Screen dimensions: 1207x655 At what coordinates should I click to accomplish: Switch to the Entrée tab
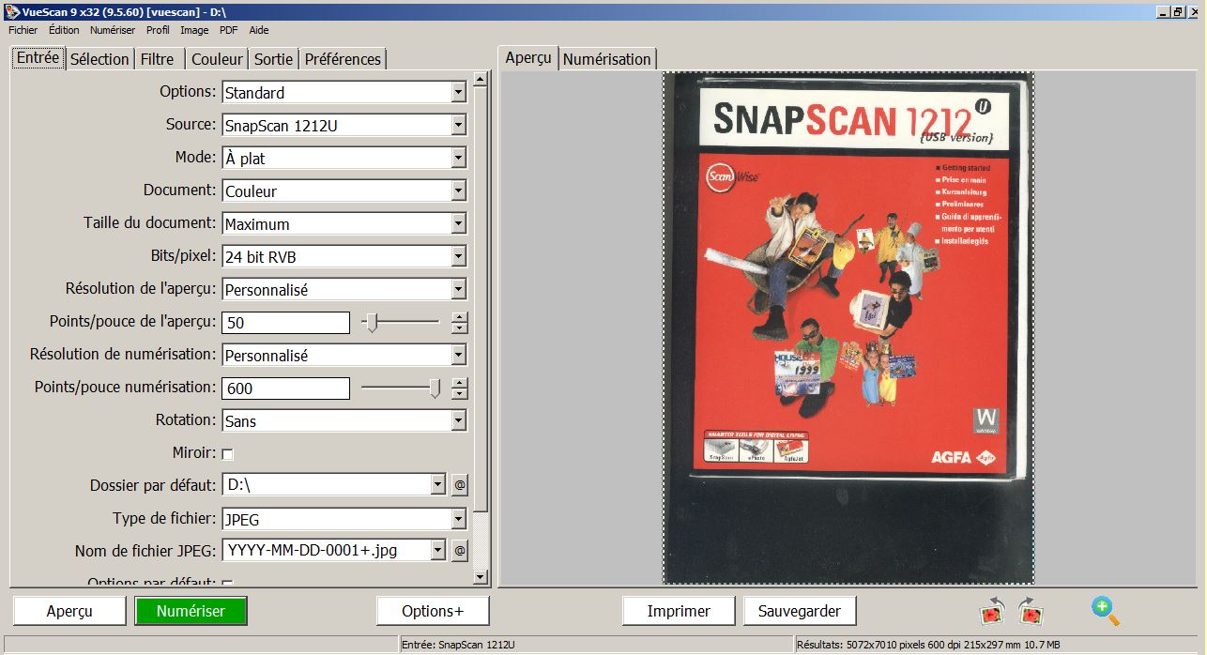(38, 57)
